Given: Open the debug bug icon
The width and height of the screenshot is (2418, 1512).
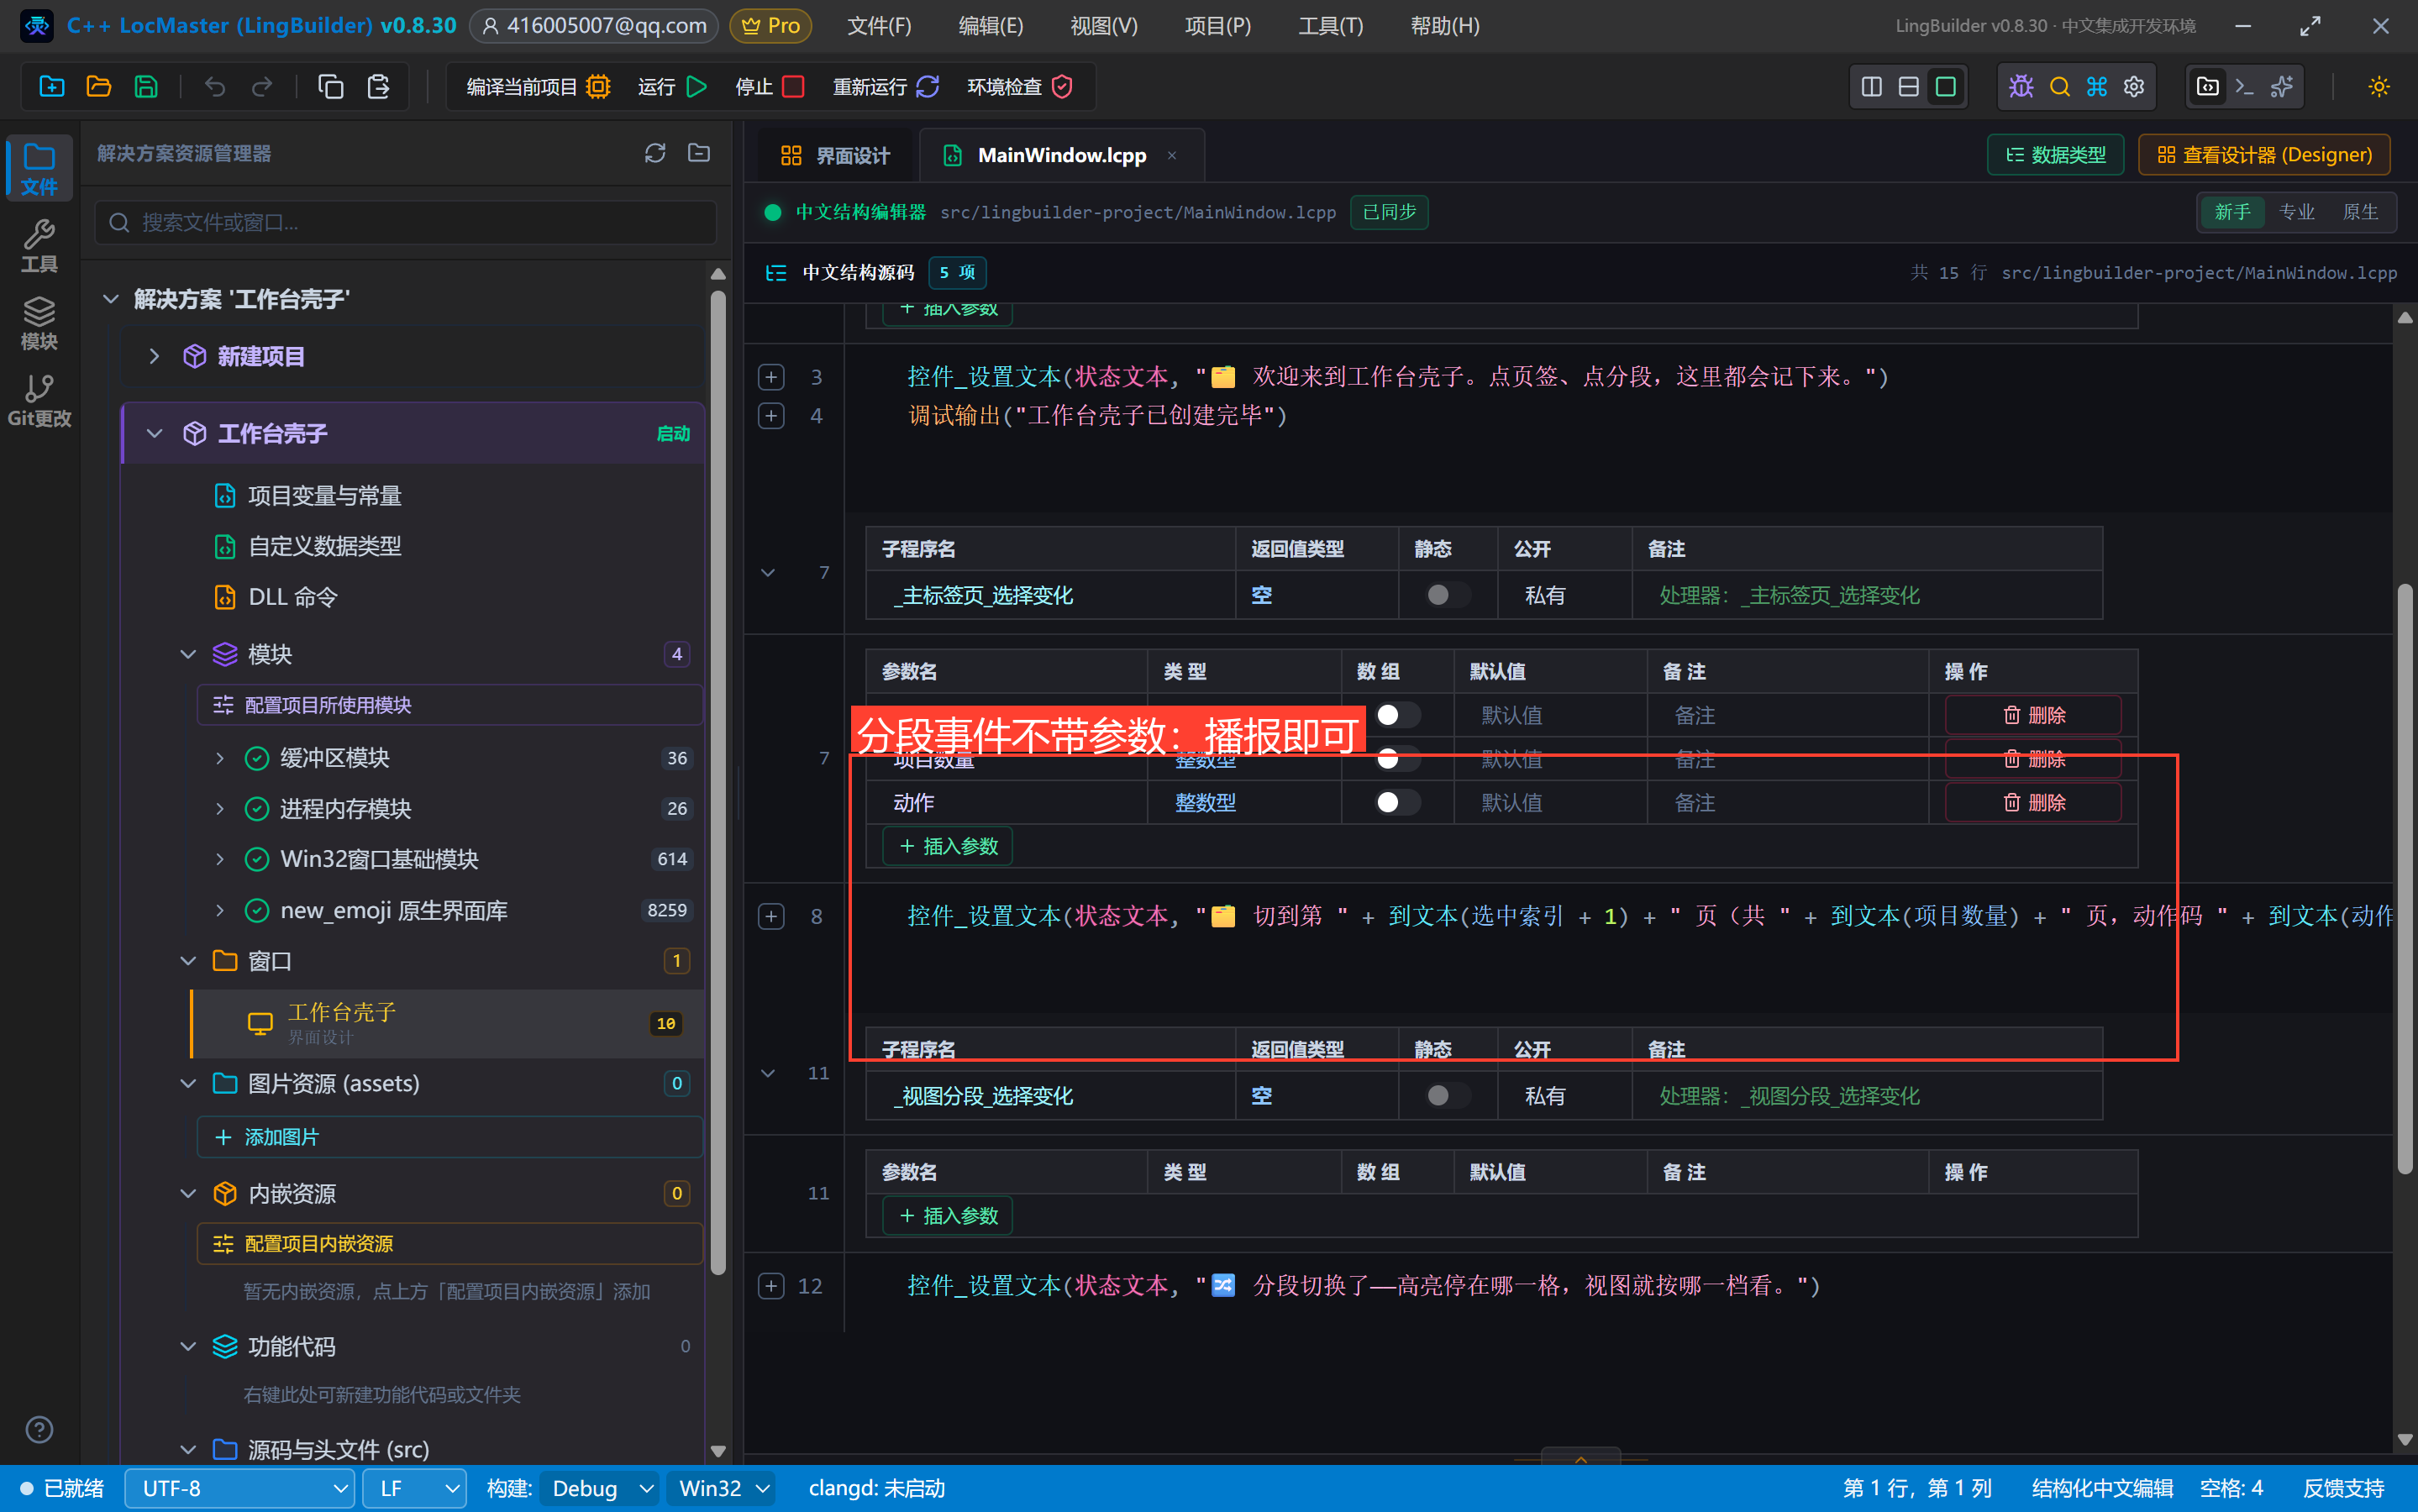Looking at the screenshot, I should coord(2021,87).
